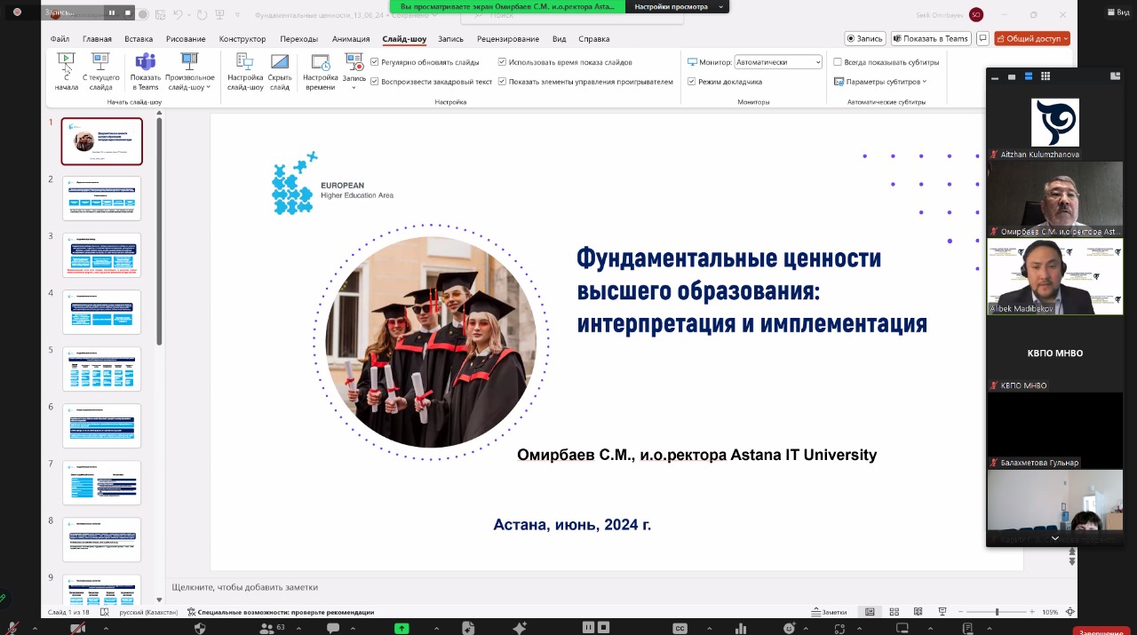Click top-right Показать в Teams button

pos(932,38)
